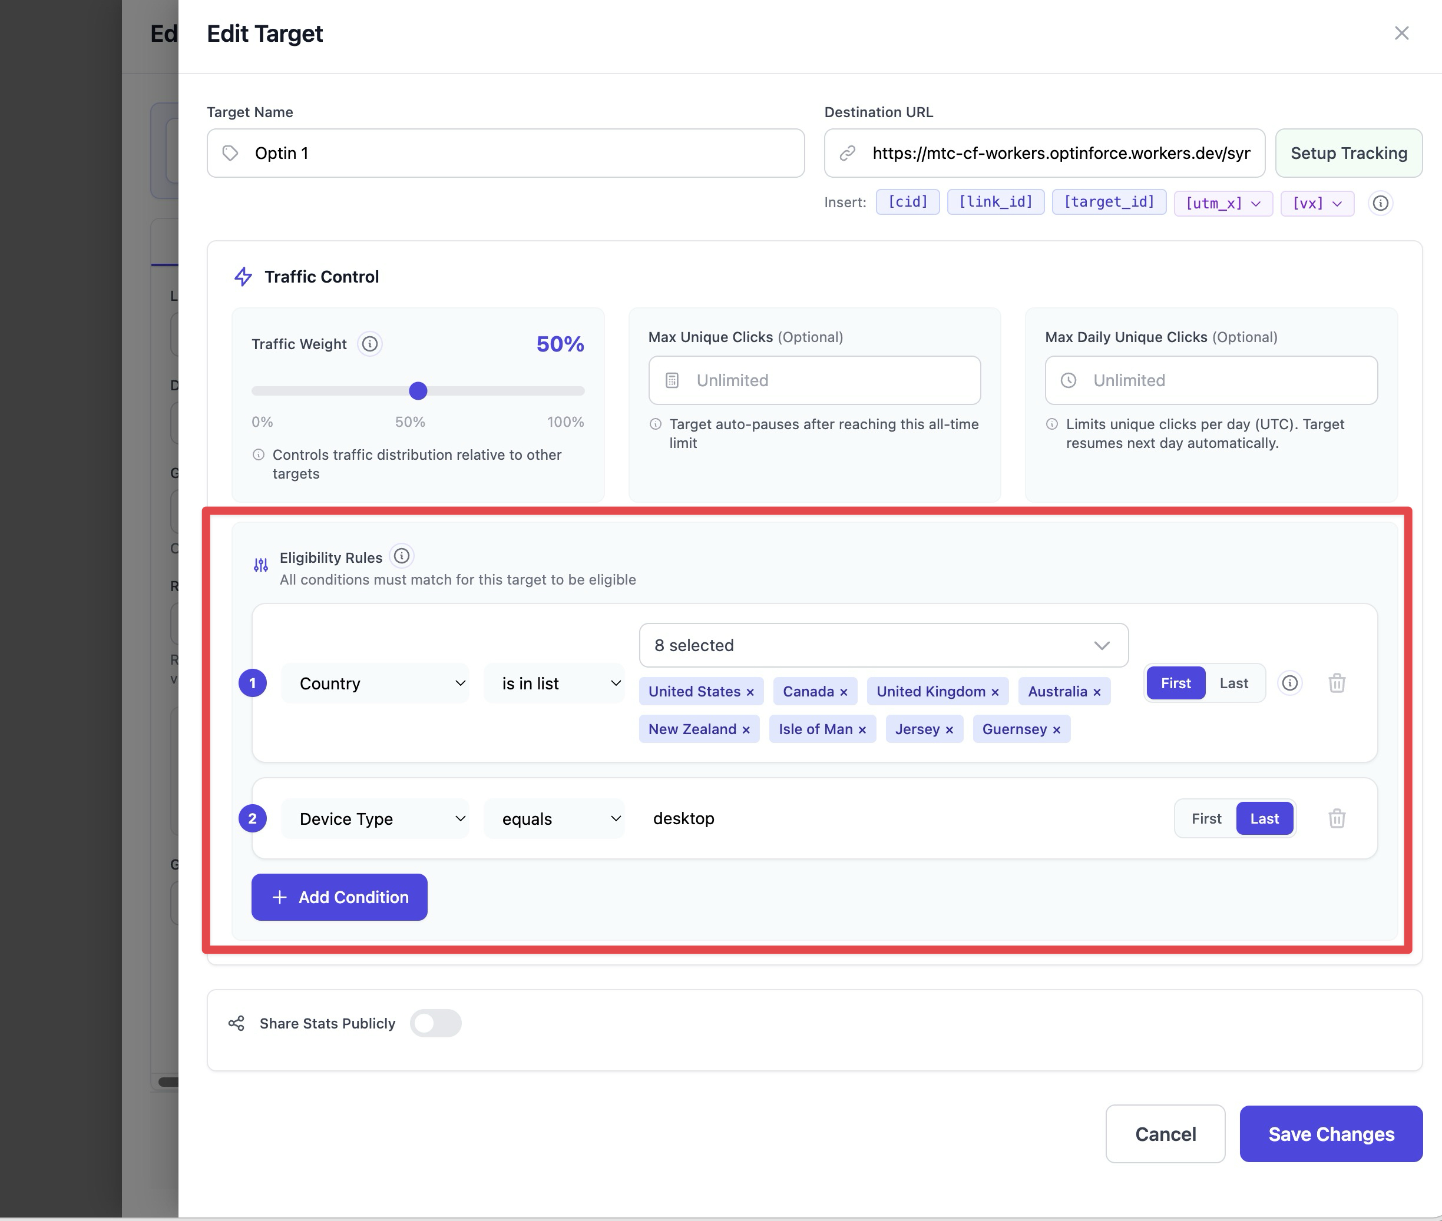Expand the [vx] insert dropdown

click(x=1317, y=203)
